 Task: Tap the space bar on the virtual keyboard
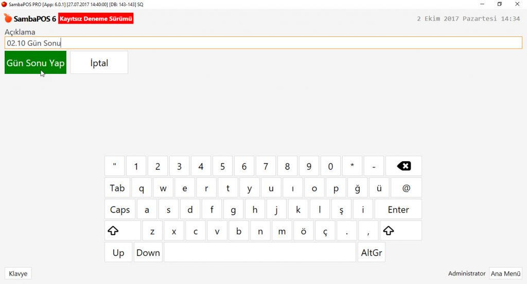260,253
